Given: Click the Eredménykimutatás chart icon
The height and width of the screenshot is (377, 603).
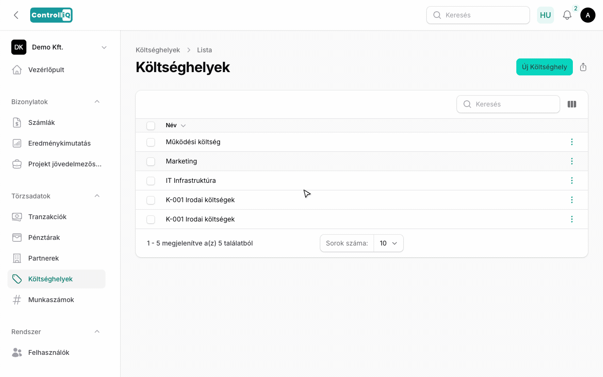Looking at the screenshot, I should pos(17,143).
